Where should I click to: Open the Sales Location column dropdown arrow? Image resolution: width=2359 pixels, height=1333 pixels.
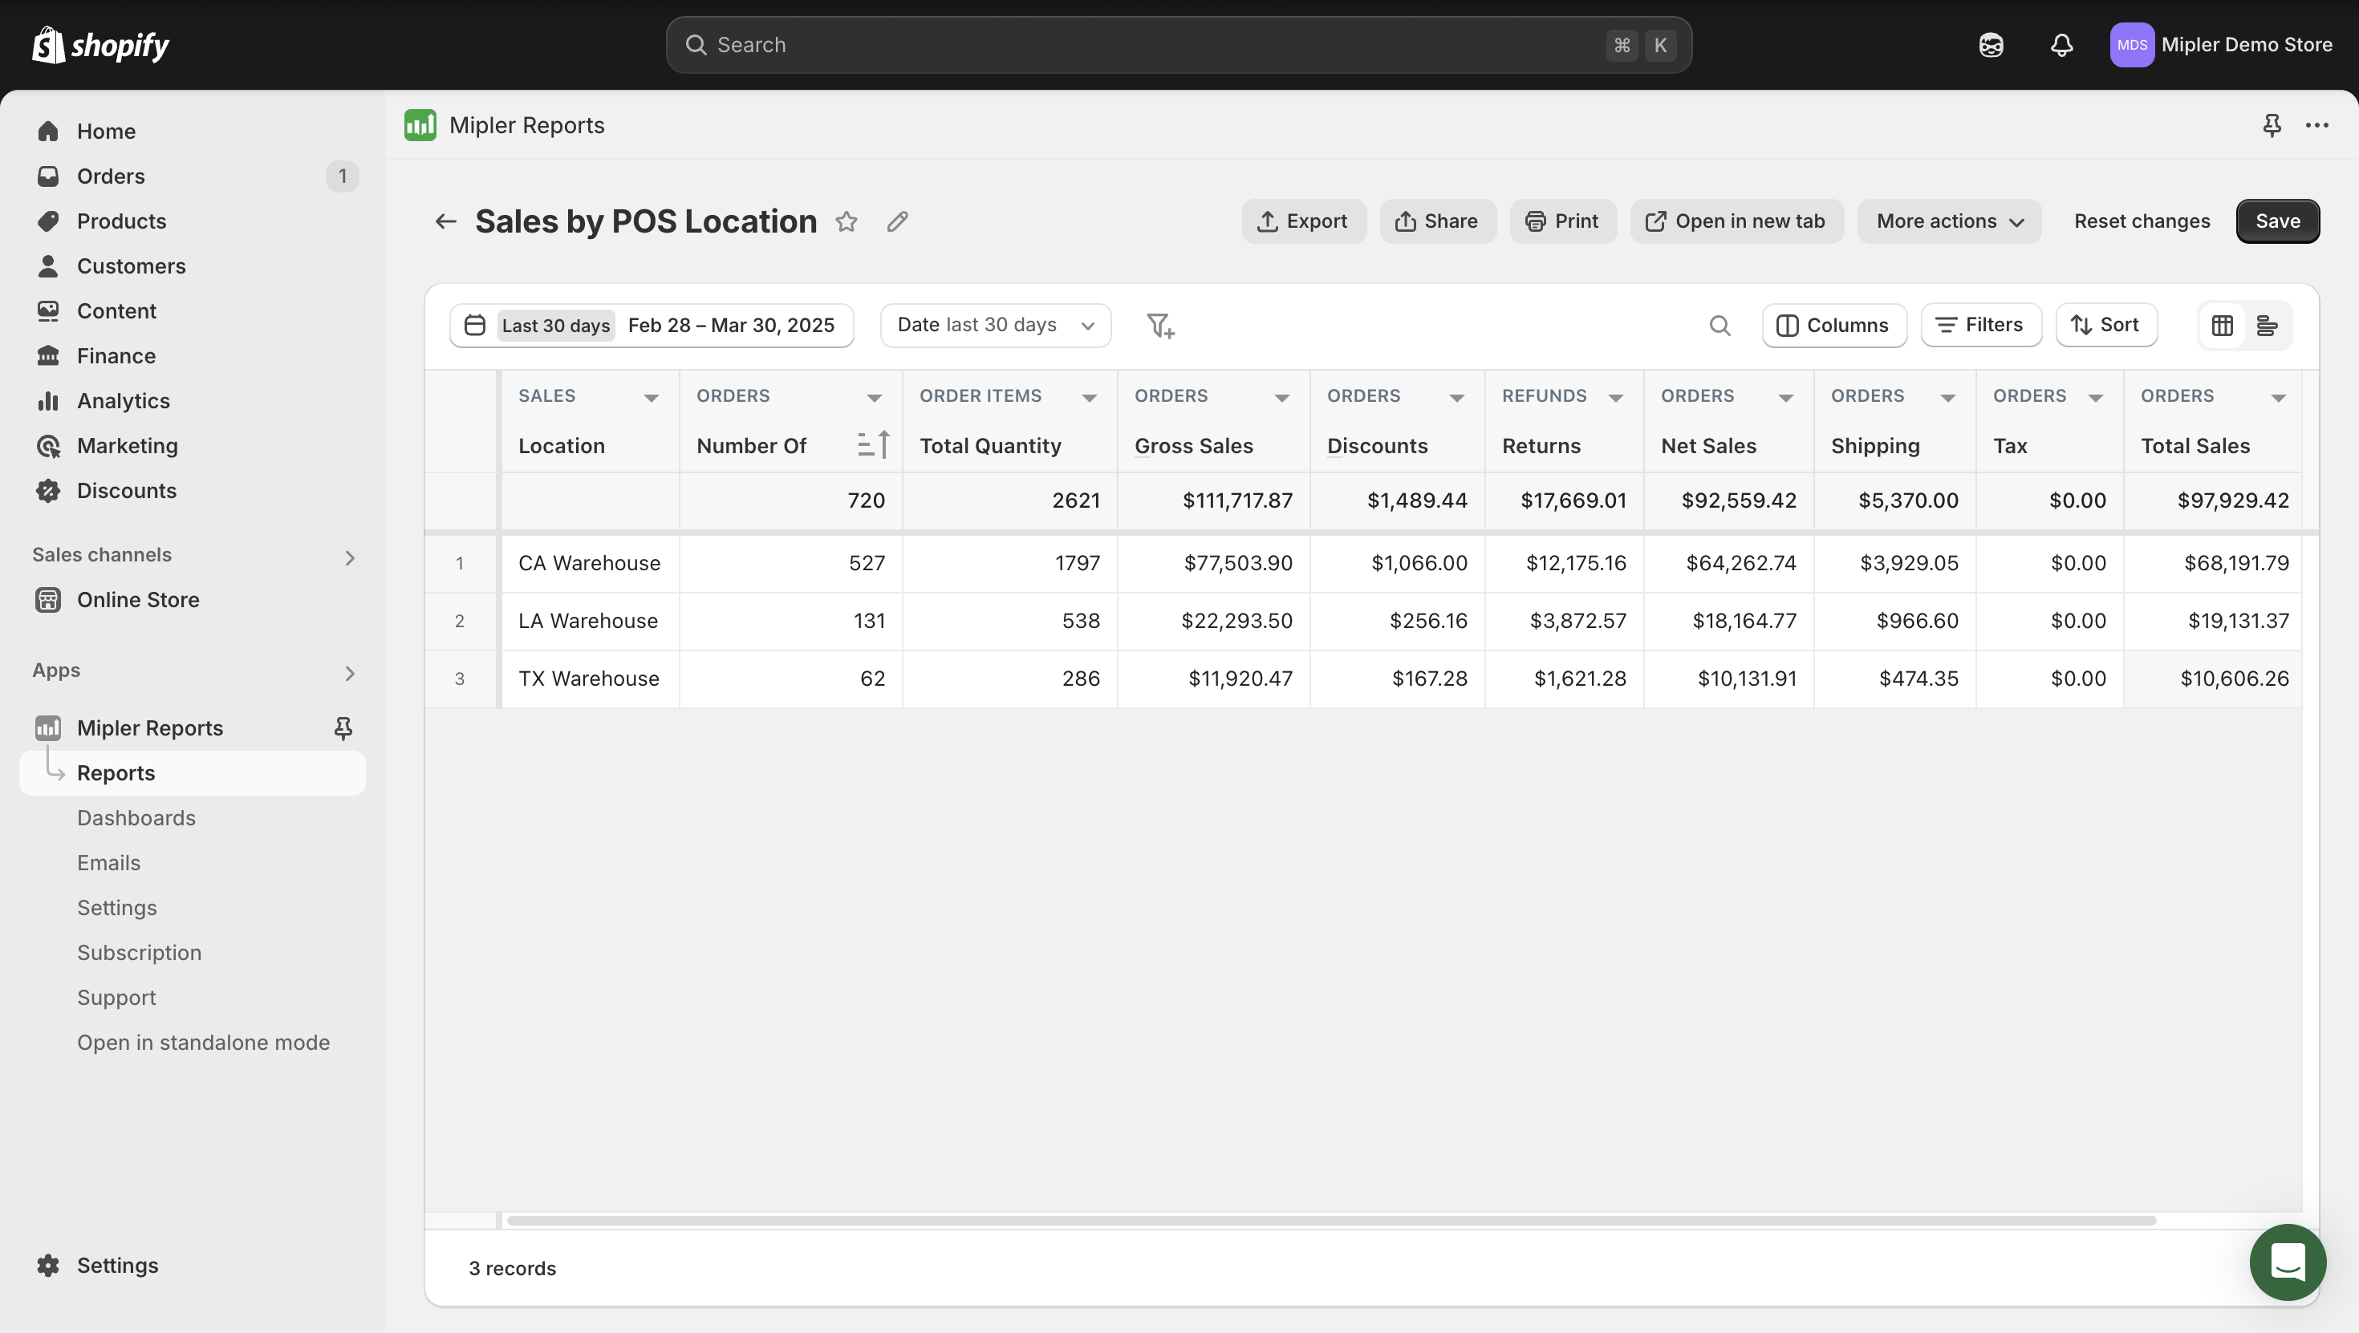click(651, 397)
